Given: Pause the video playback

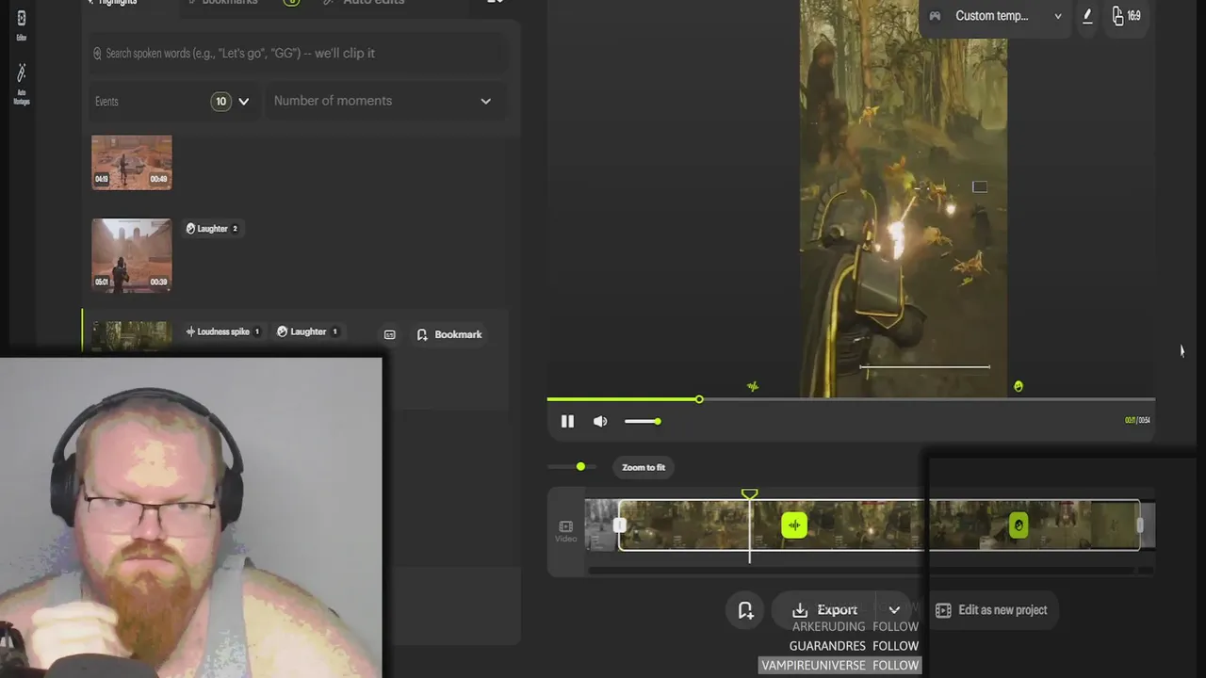Looking at the screenshot, I should click(567, 421).
